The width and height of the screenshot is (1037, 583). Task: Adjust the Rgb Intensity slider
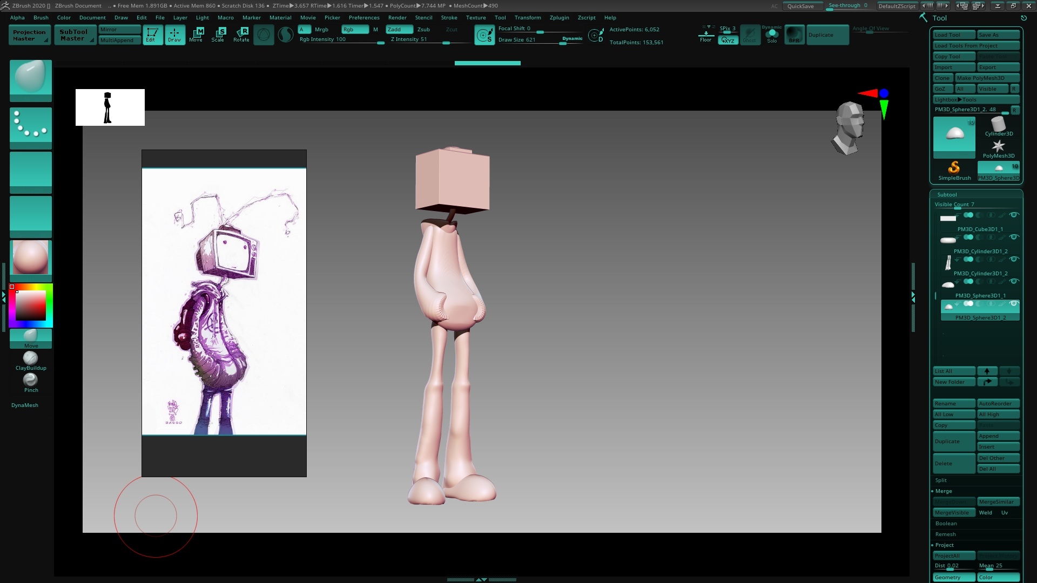pyautogui.click(x=342, y=40)
